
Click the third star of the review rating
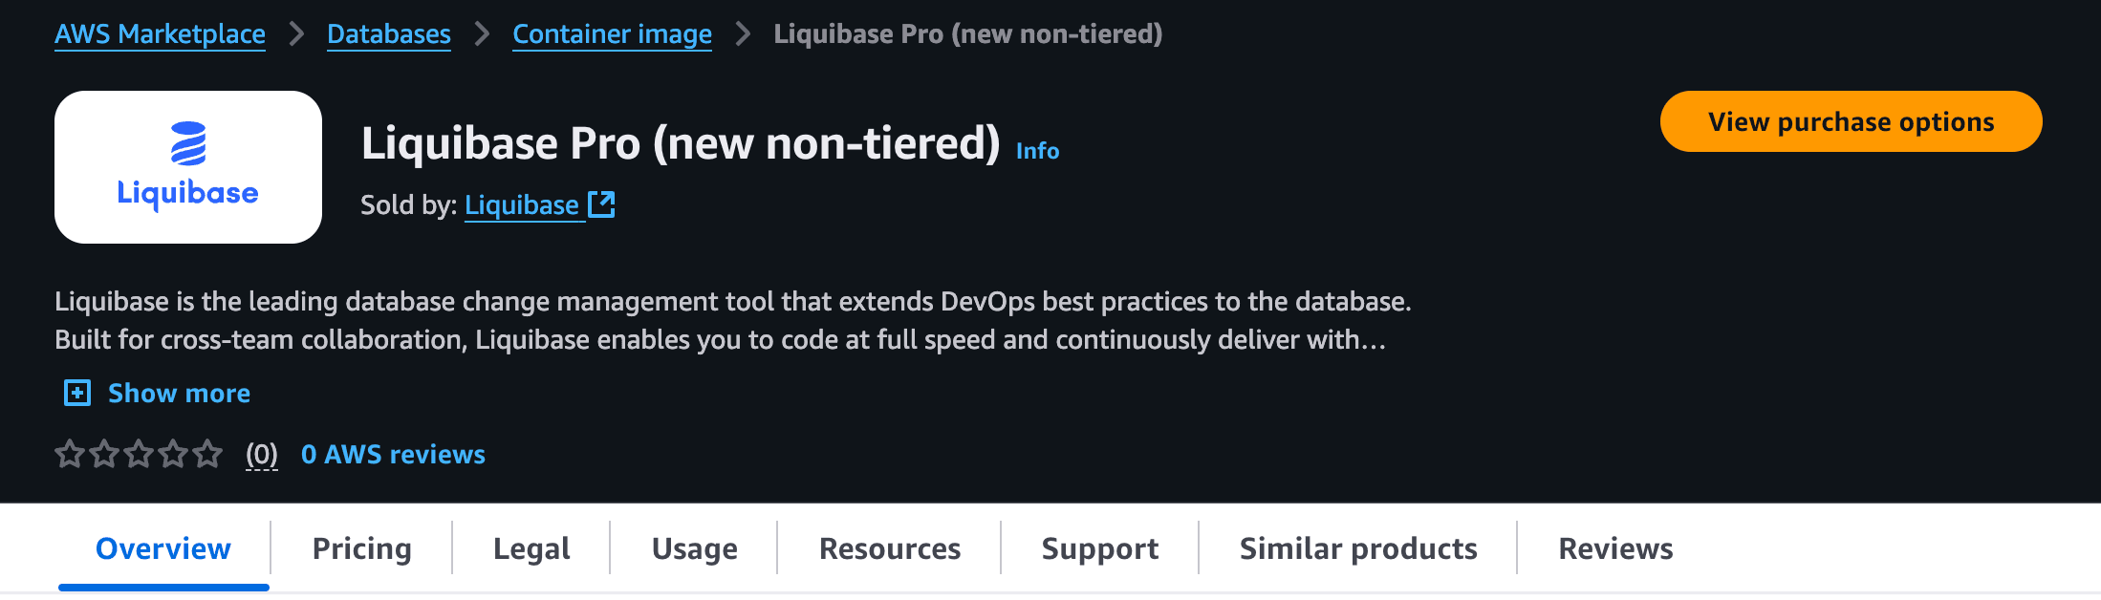[139, 455]
